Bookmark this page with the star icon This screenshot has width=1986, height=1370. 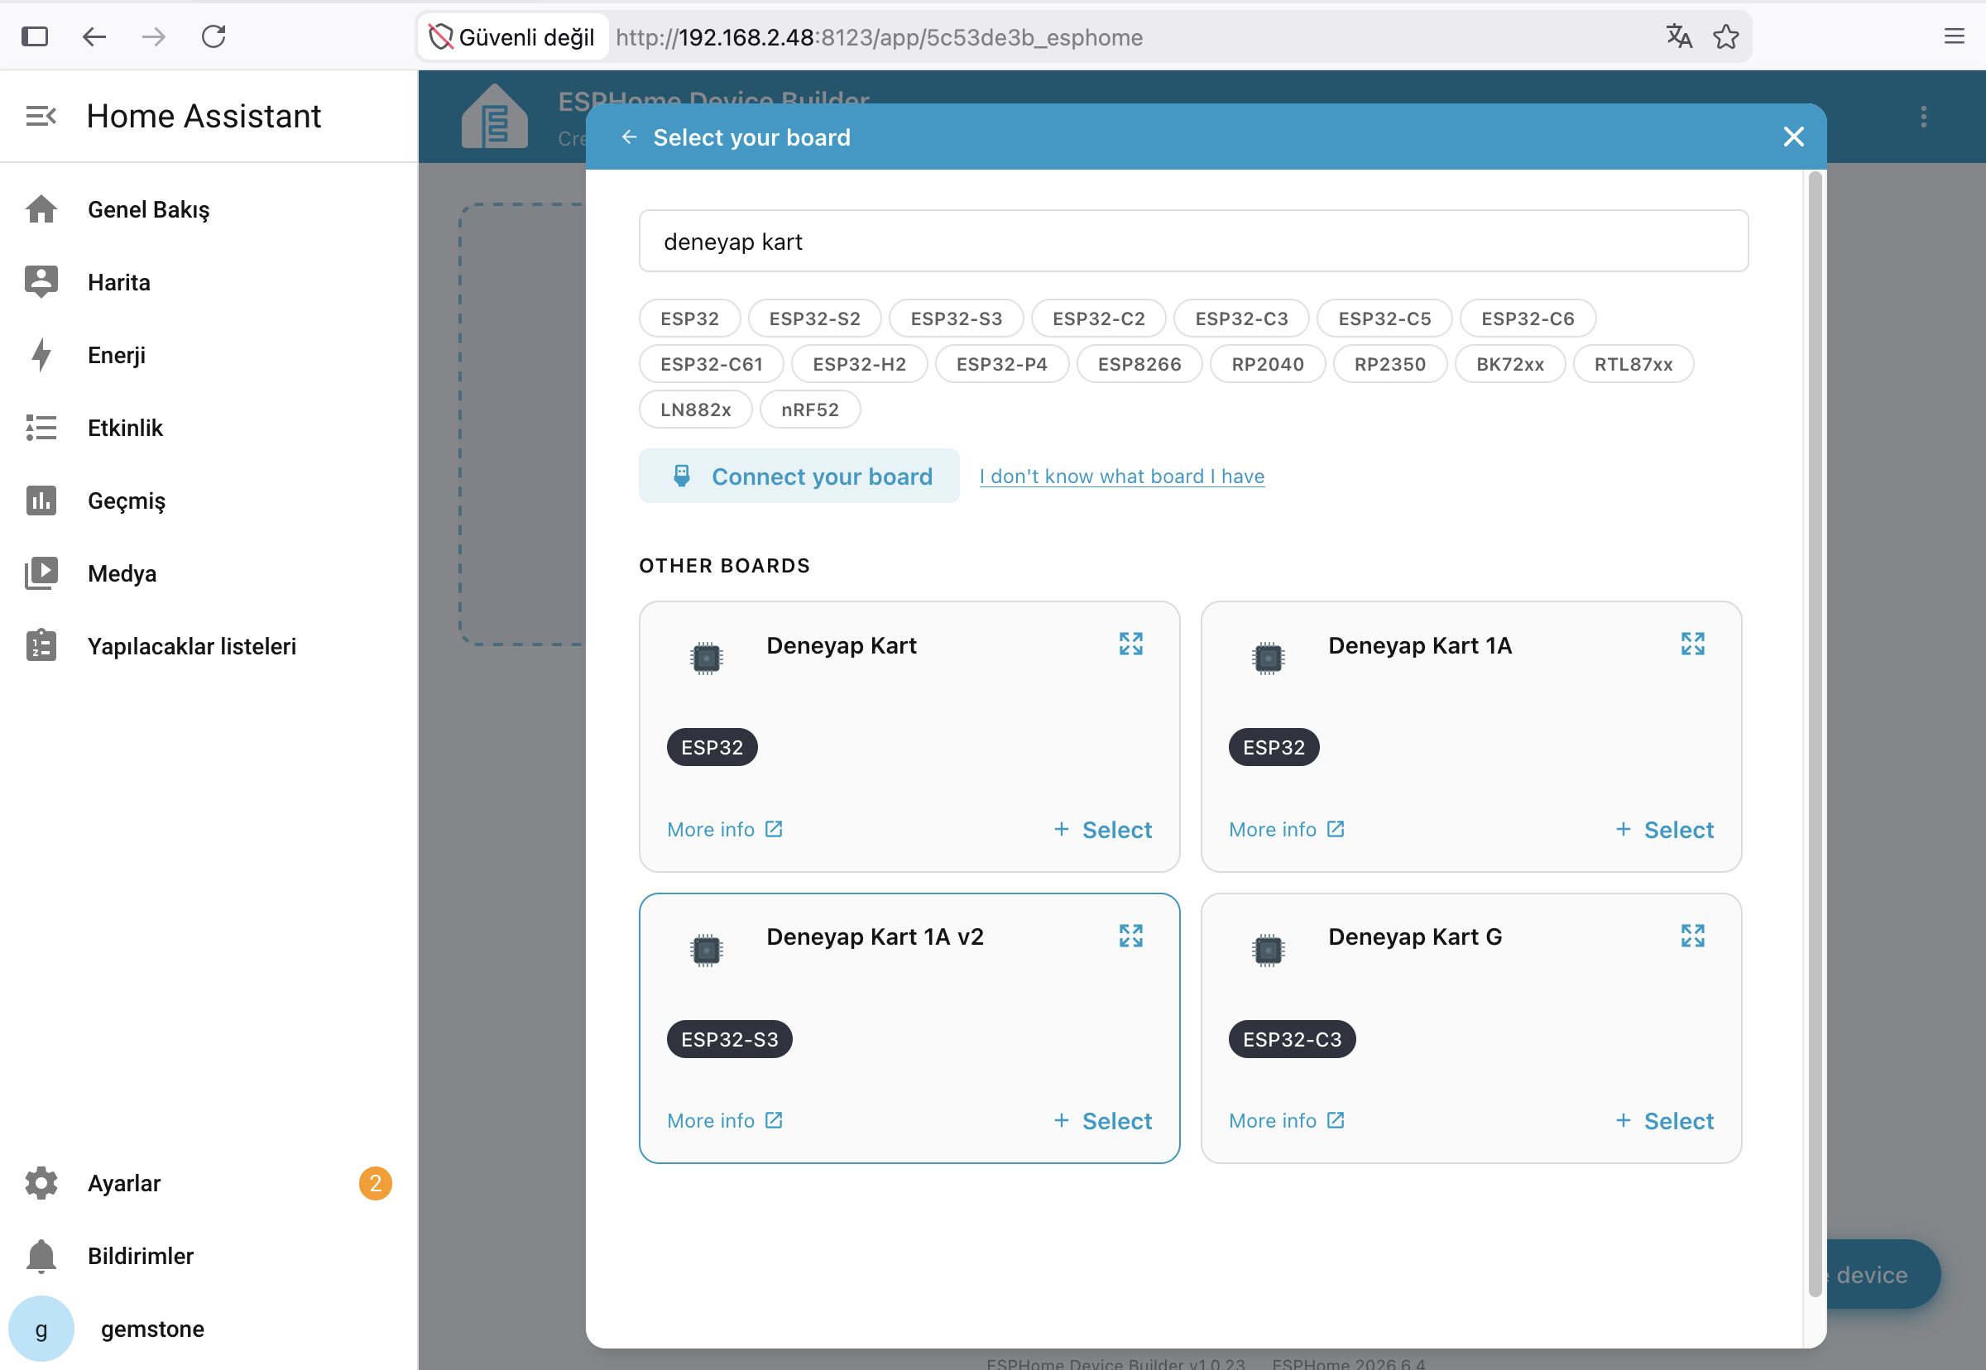coord(1726,37)
